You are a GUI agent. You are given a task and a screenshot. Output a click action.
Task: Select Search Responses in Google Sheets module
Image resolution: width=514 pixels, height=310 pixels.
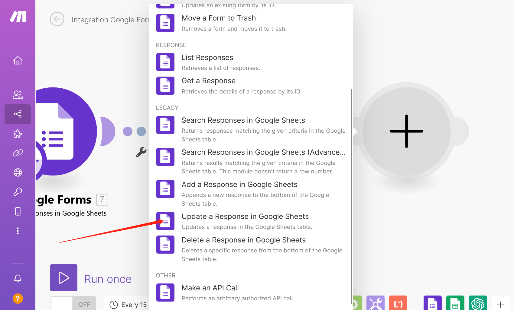[251, 130]
